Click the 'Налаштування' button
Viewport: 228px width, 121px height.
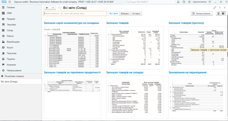pyautogui.click(x=202, y=14)
